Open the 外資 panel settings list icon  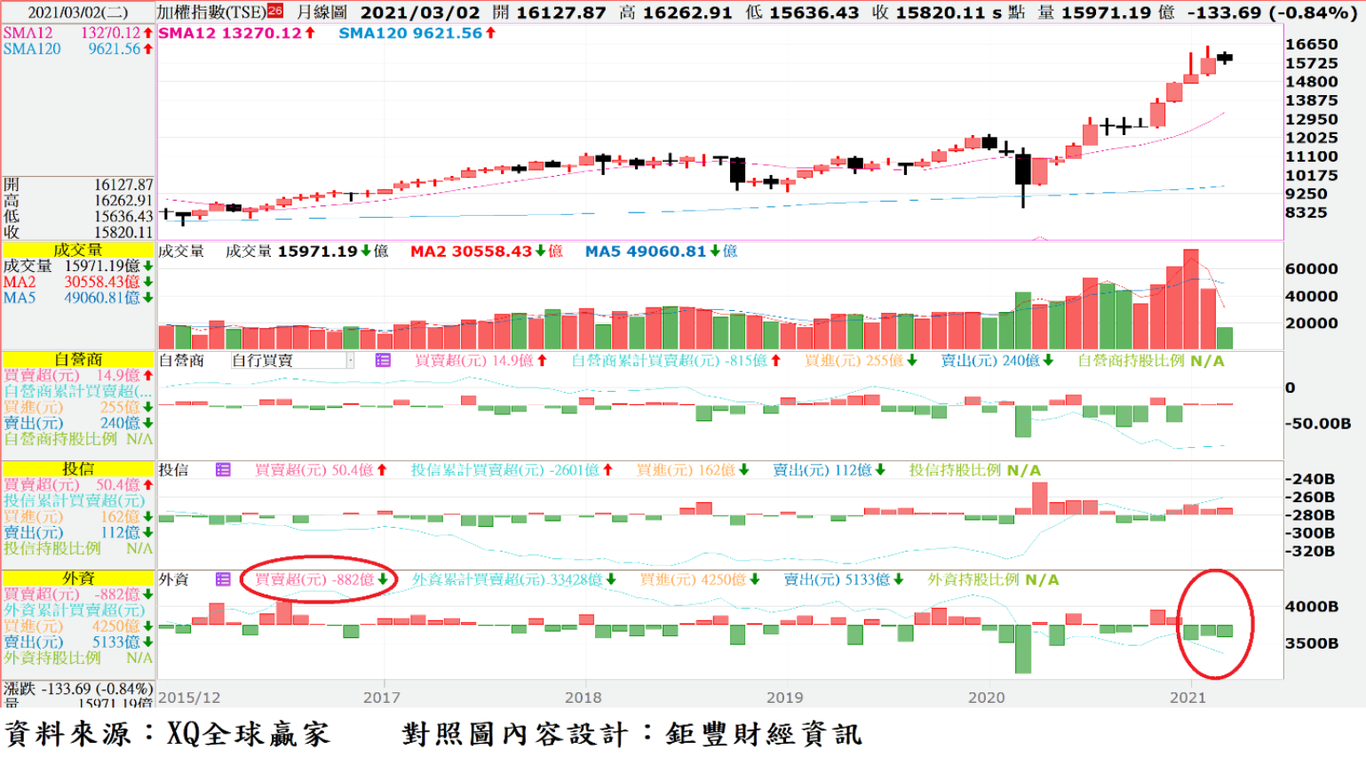(x=223, y=579)
